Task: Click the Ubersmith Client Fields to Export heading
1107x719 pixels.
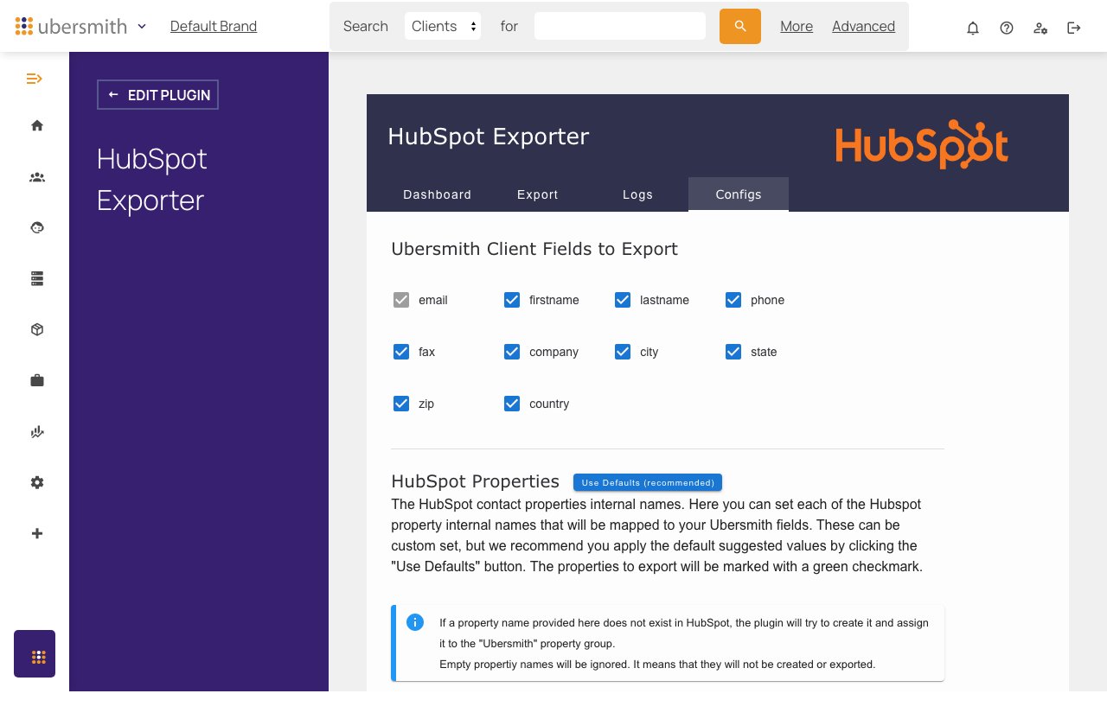Action: pyautogui.click(x=534, y=249)
